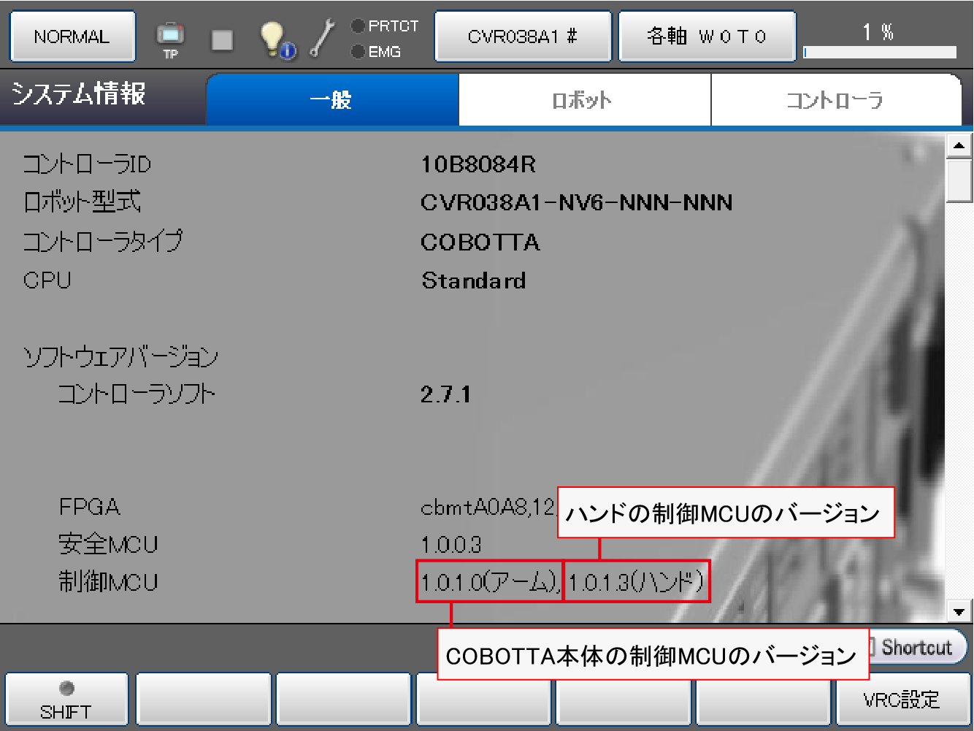Toggle the SHIFT key button

66,700
